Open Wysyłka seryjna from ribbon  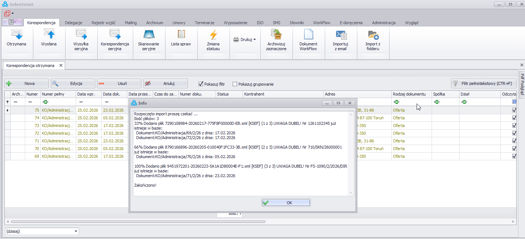point(81,34)
